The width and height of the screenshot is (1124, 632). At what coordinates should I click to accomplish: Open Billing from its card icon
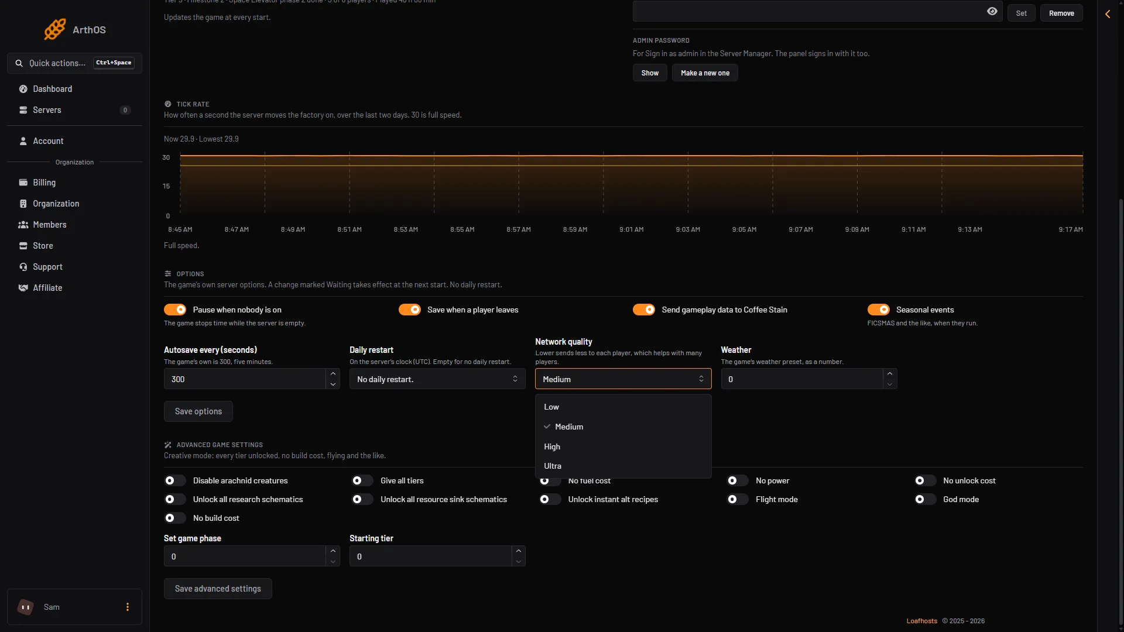click(x=23, y=183)
